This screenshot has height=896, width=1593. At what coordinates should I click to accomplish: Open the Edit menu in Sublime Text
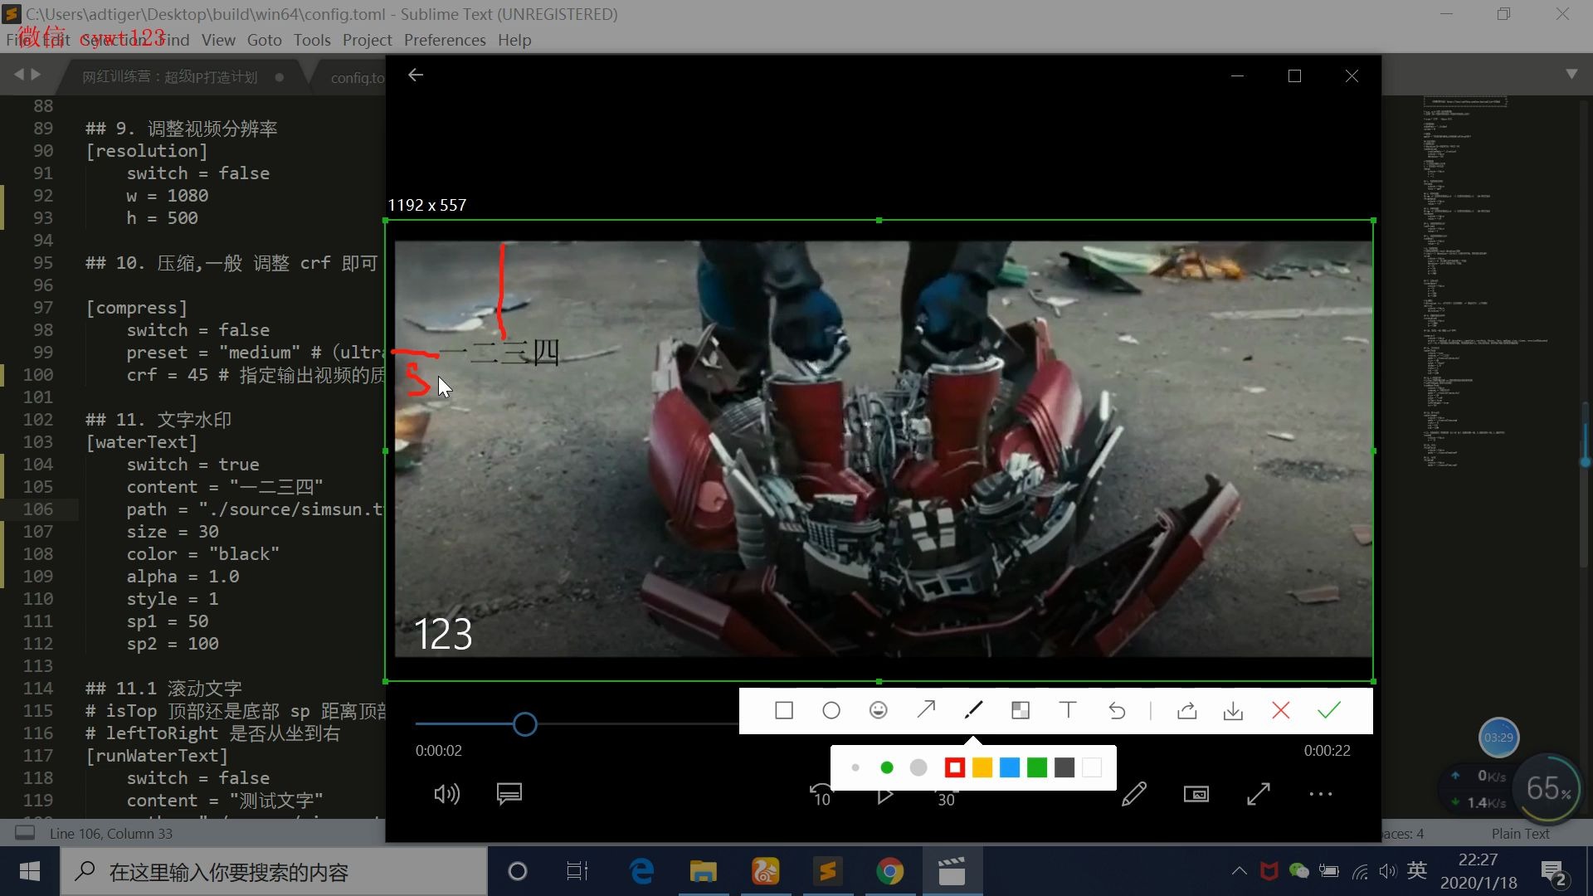56,40
